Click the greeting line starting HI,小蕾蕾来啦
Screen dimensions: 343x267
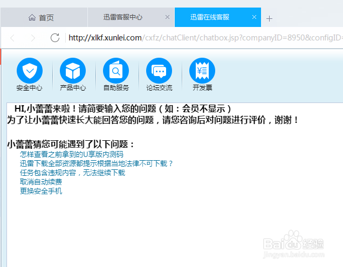coord(123,108)
